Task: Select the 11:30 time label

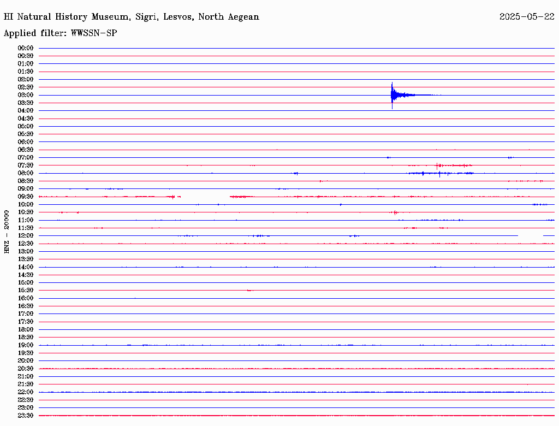Action: coord(26,228)
